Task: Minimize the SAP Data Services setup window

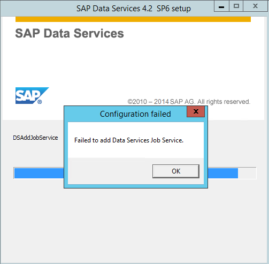Action: tap(221, 6)
